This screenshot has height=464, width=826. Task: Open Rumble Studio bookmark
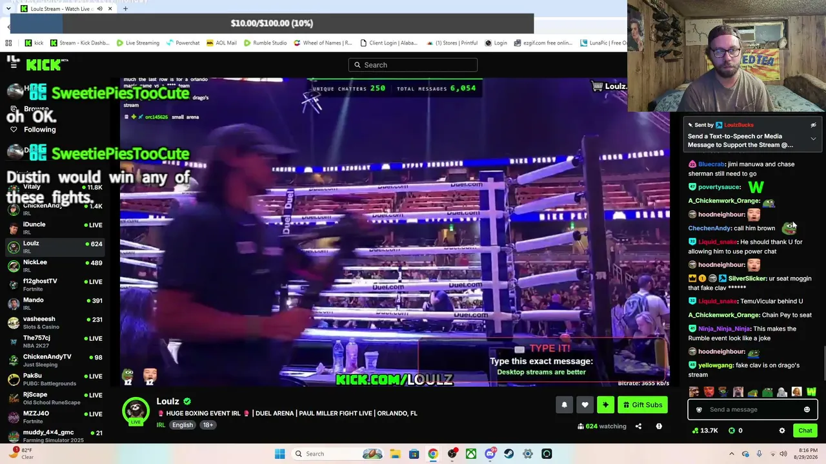[x=265, y=43]
